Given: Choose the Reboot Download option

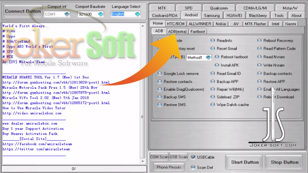Looking at the screenshot, I should click(276, 97).
